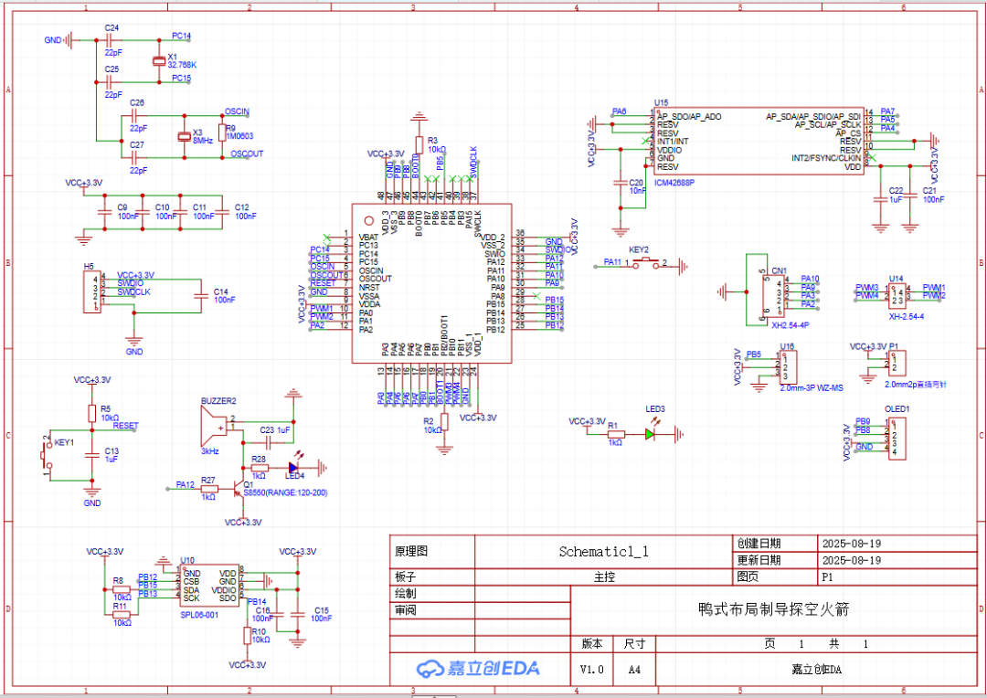Select the green LED3 diode symbol
The height and width of the screenshot is (698, 987).
click(x=649, y=434)
